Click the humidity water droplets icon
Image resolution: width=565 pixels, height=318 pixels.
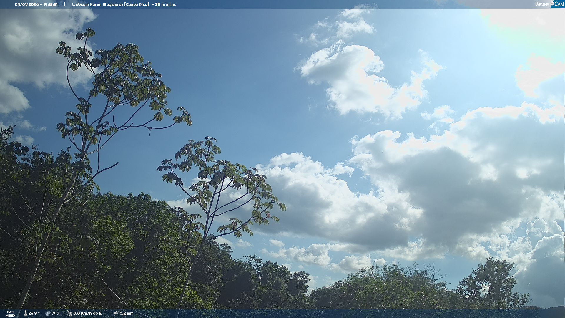coord(48,313)
